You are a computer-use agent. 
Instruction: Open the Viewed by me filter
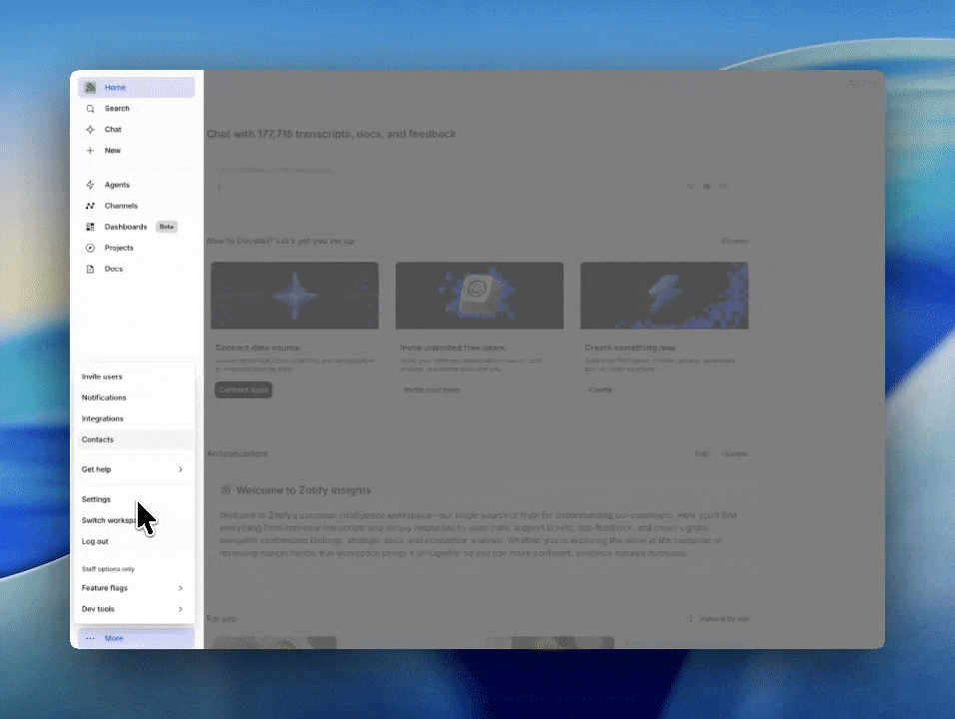(x=717, y=618)
